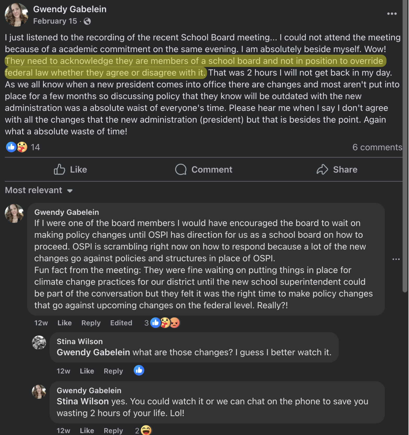Screen dimensions: 409x435
Task: Click the public globe privacy icon
Action: [87, 21]
